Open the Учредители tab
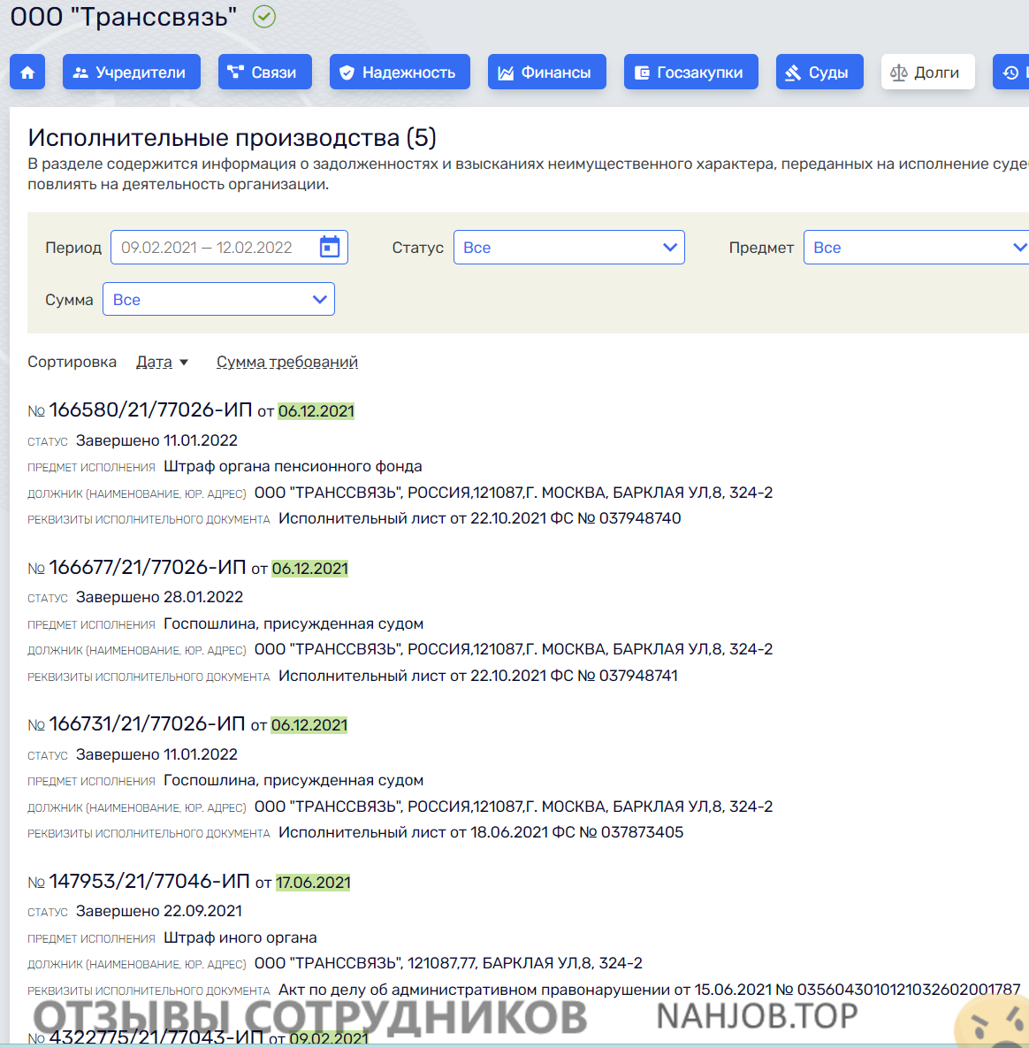 tap(132, 73)
